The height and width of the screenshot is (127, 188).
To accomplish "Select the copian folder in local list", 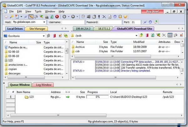I will (x=13, y=69).
